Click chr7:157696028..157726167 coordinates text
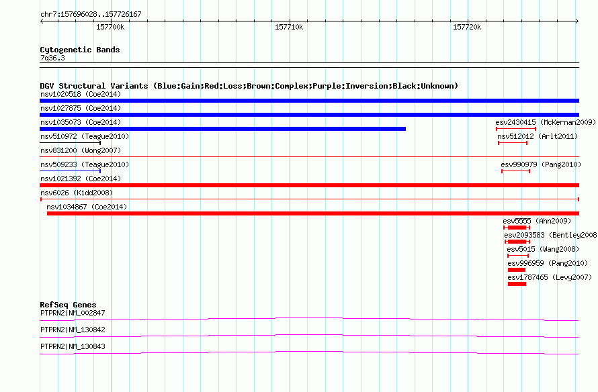Screen dimensions: 598x392 (91, 15)
